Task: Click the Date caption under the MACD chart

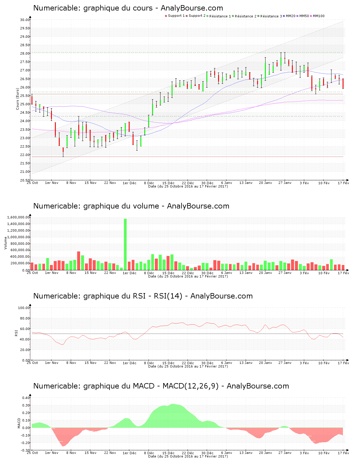Action: point(188,456)
